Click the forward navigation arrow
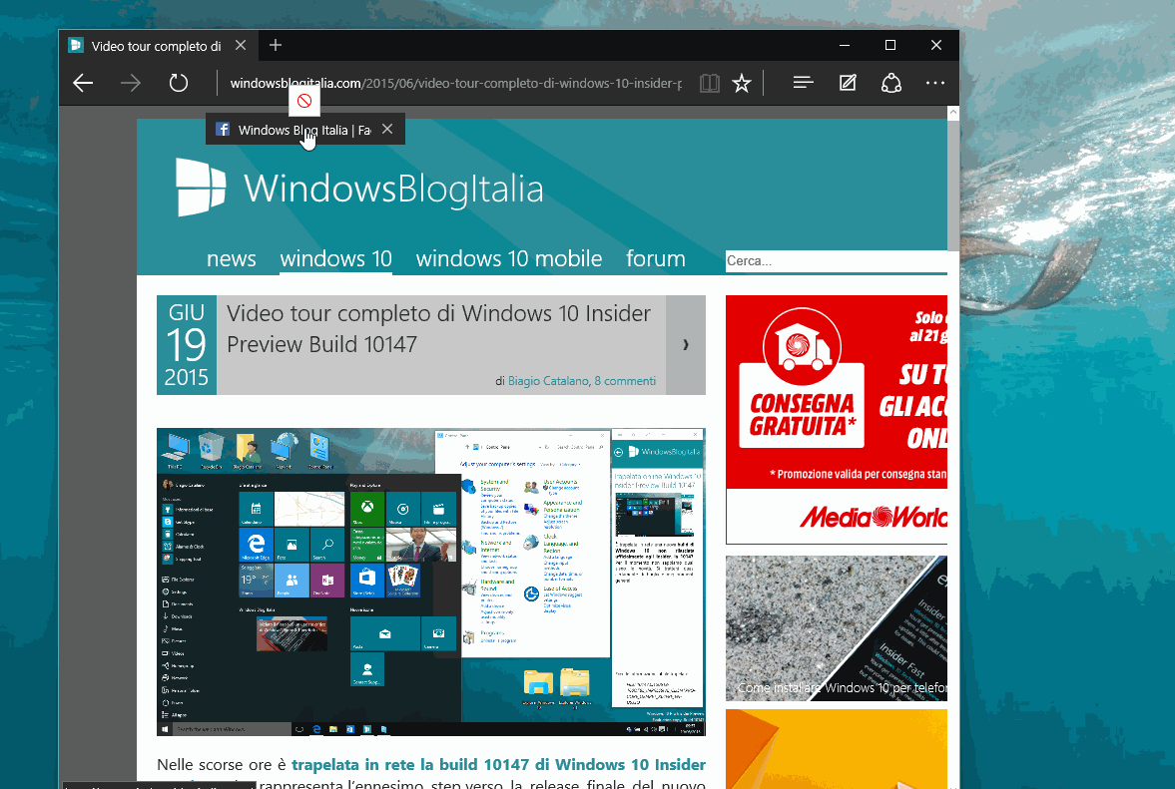This screenshot has height=789, width=1175. point(131,83)
